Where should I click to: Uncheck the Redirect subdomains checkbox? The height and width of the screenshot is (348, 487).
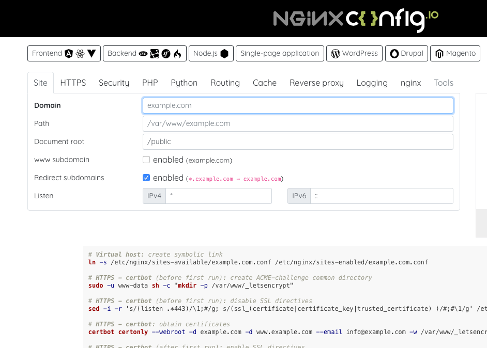tap(146, 178)
